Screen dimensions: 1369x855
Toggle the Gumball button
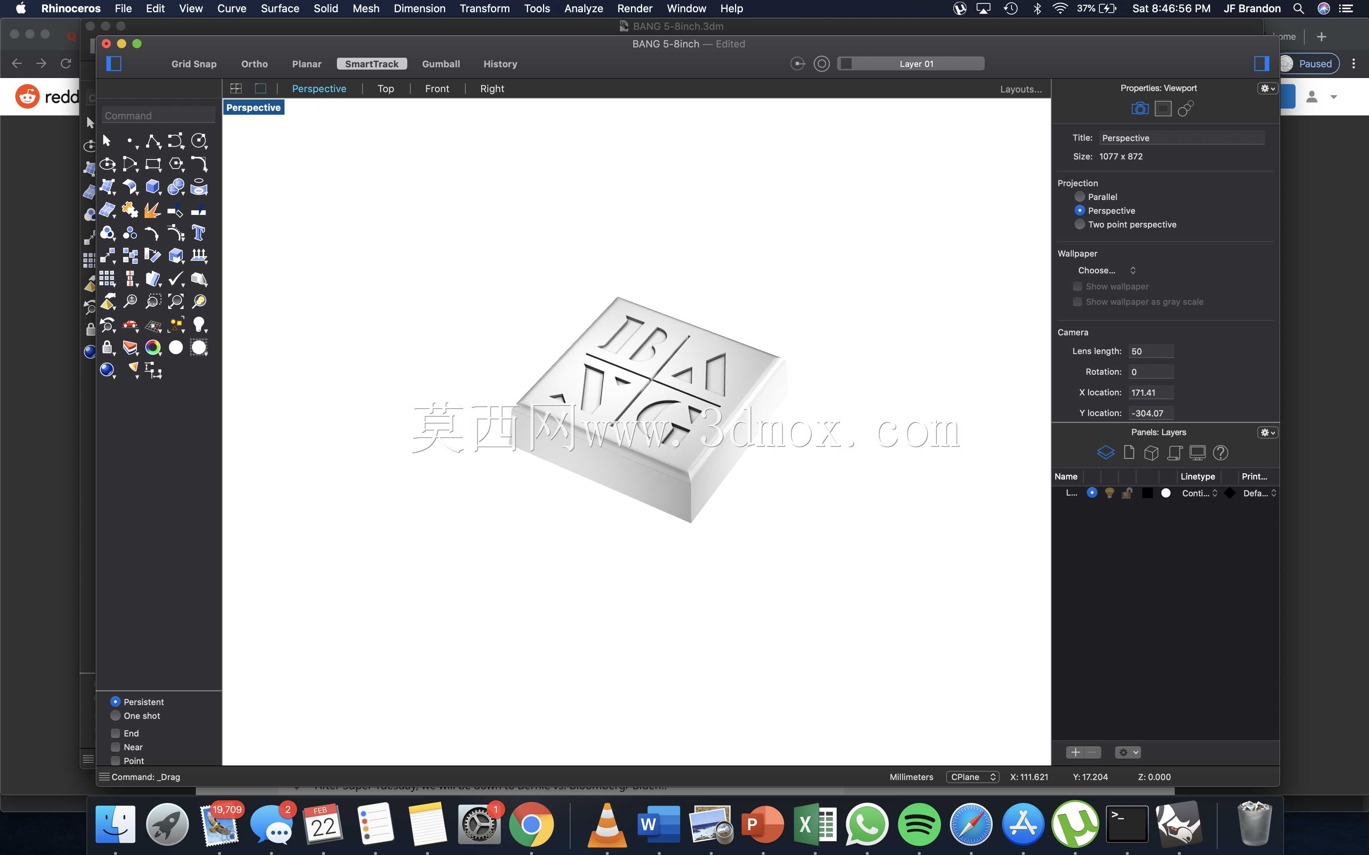pyautogui.click(x=441, y=64)
